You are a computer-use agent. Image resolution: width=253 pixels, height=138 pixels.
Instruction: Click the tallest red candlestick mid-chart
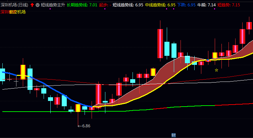[x=160, y=43]
